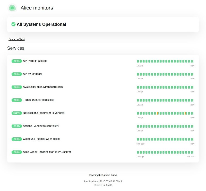Click the second orange heartbeat in Notifications bar
This screenshot has height=191, width=206.
(x=185, y=113)
